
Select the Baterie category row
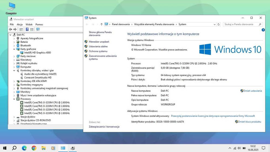[24, 42]
